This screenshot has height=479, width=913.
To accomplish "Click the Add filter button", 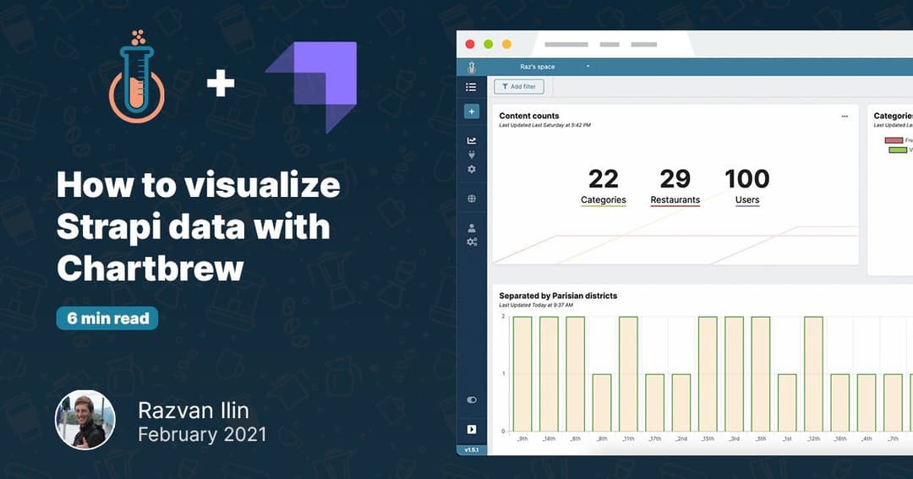I will tap(519, 87).
